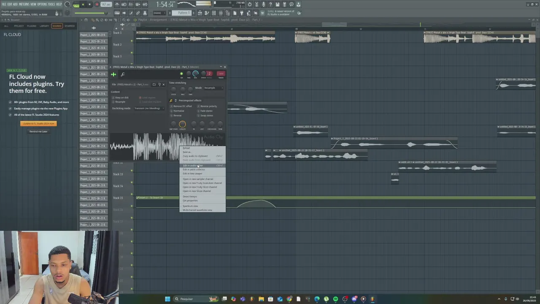This screenshot has width=540, height=304.
Task: Click the Undo history icon
Action: [250, 5]
